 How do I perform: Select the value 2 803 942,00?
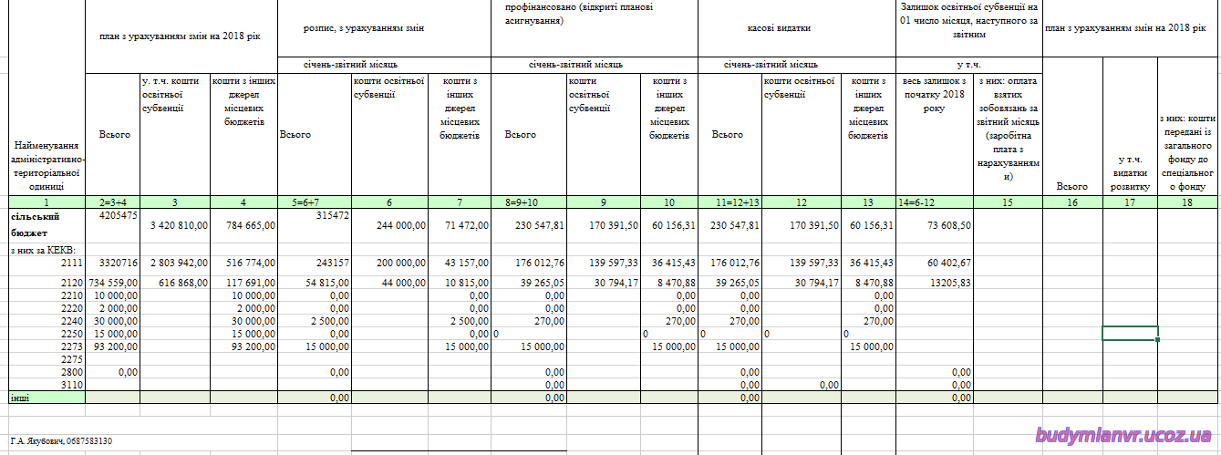point(174,267)
